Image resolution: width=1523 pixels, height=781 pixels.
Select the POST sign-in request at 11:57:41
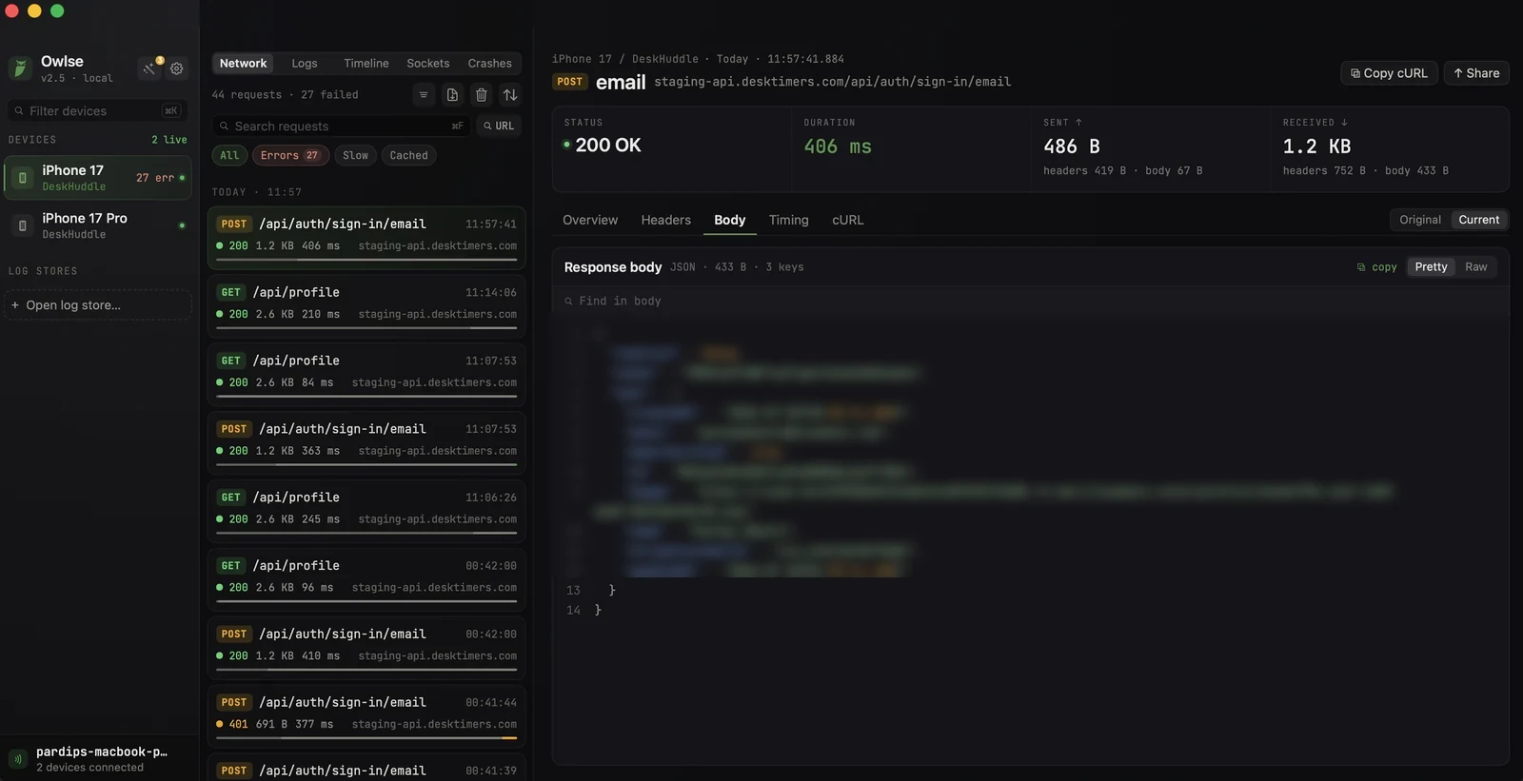click(x=366, y=237)
